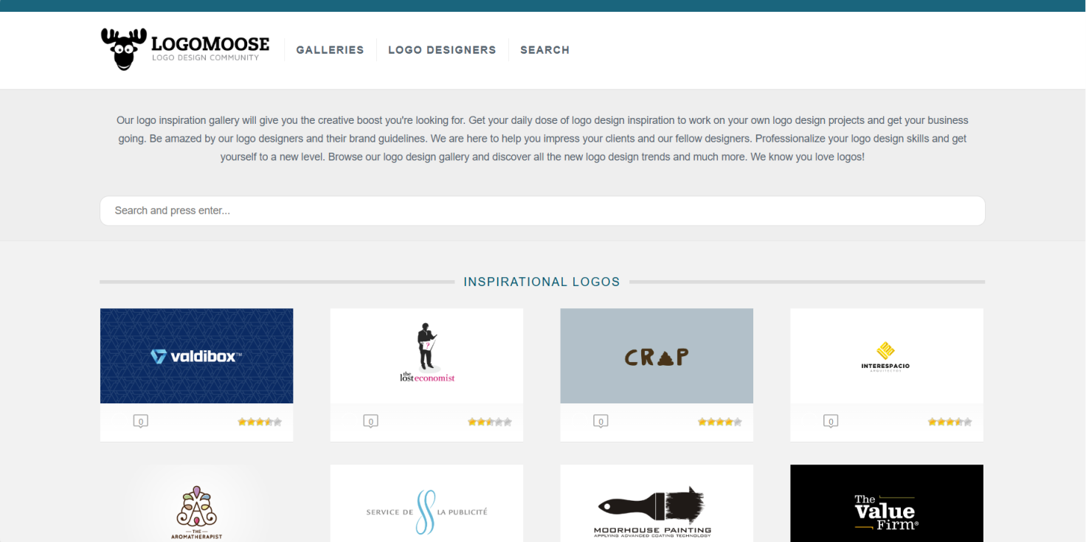Click the comment icon under lost economist

371,421
